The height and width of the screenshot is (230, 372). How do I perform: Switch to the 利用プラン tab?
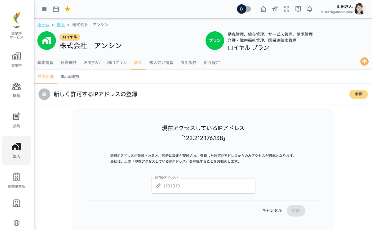click(x=117, y=62)
